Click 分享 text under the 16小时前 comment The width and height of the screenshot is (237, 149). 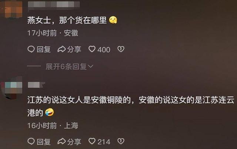[74, 142]
